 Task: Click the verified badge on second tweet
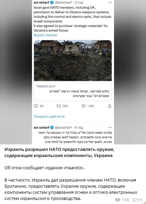click(52, 127)
